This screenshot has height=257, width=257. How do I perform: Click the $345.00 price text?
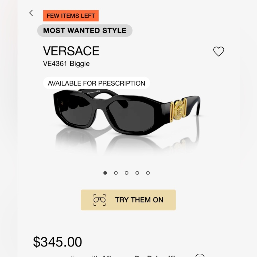[x=57, y=241]
